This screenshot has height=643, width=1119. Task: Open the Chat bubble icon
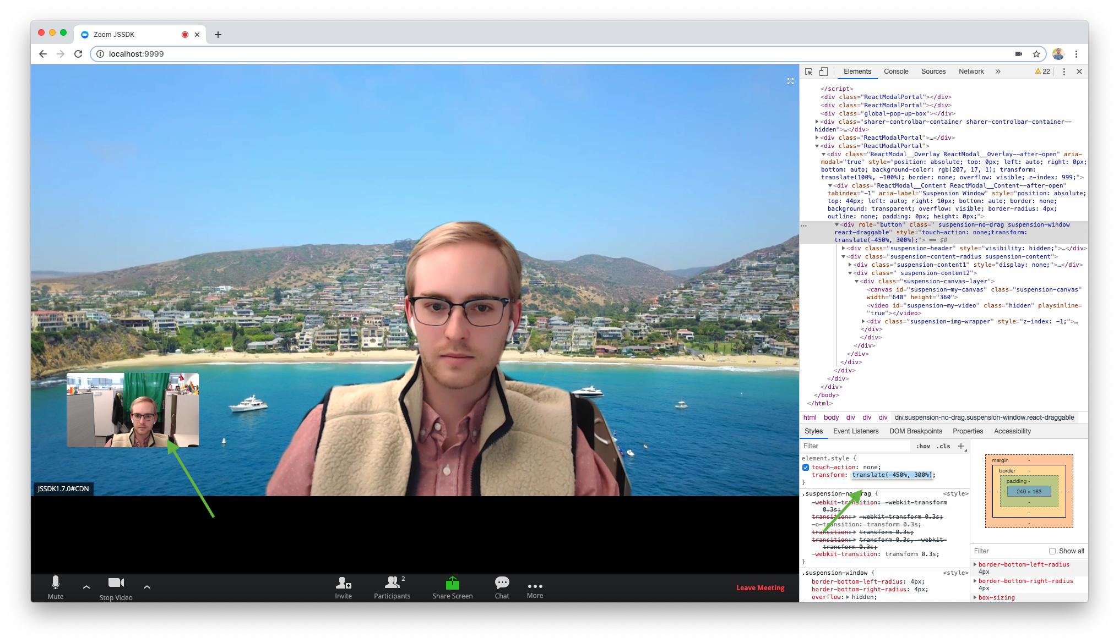(502, 583)
